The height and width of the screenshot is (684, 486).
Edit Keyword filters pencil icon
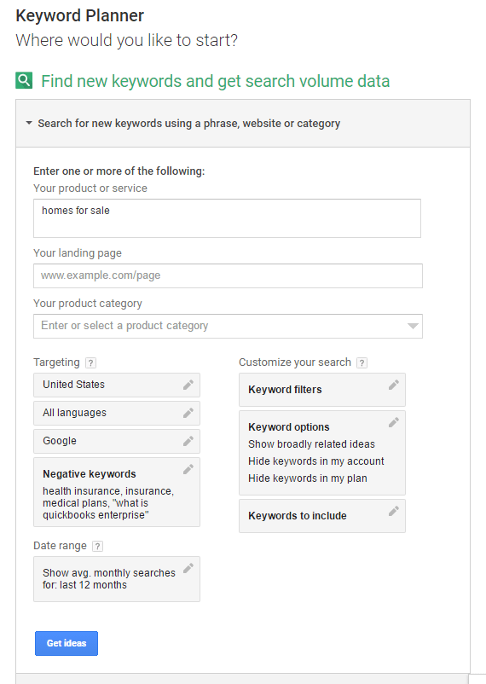(x=394, y=385)
